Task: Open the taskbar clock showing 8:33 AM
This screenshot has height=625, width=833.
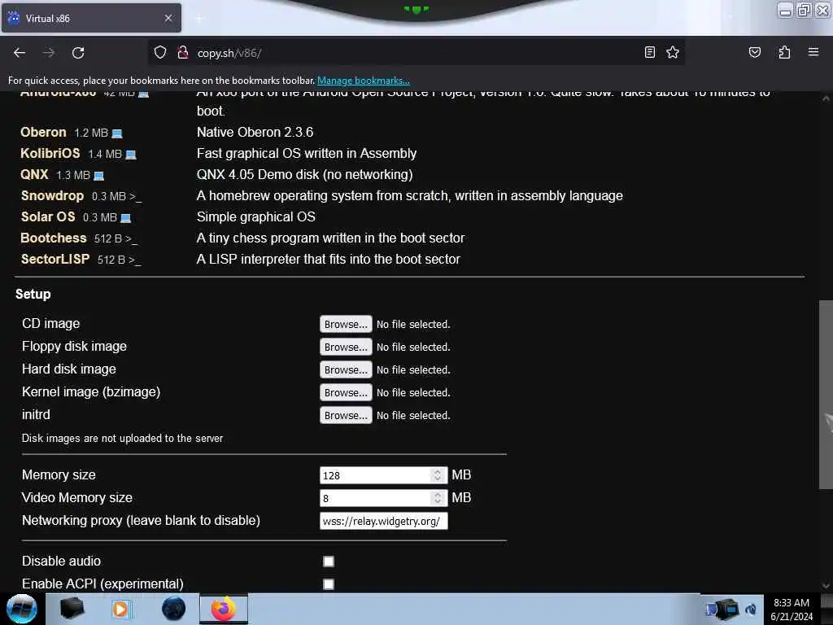Action: 792,609
